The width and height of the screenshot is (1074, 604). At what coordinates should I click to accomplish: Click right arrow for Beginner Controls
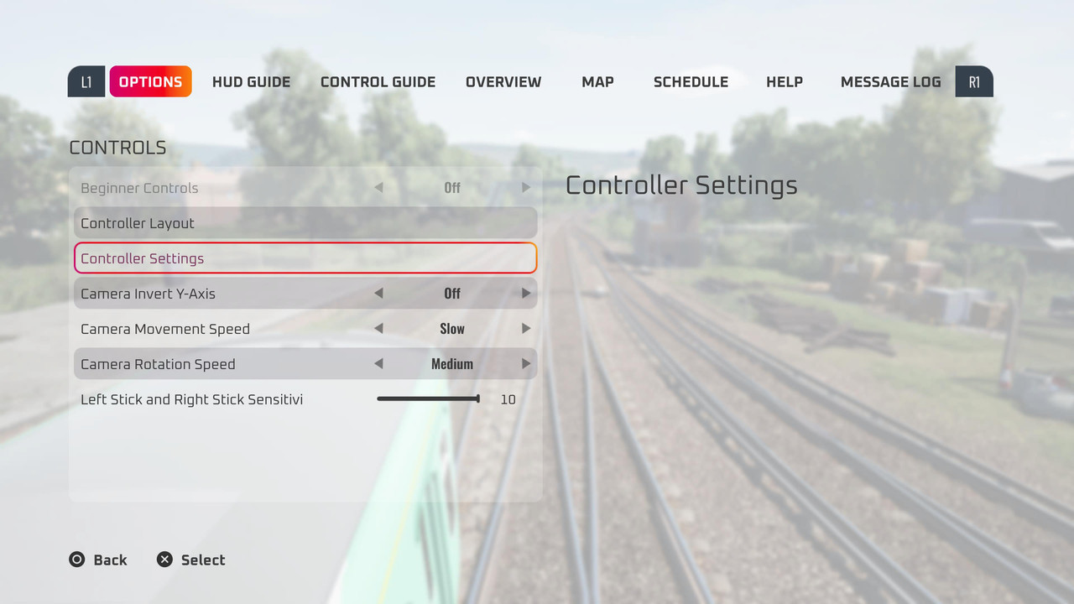tap(526, 188)
